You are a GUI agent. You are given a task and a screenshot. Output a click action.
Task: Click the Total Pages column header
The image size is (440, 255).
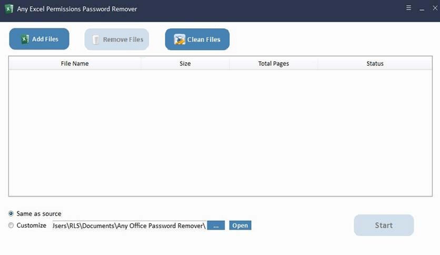pyautogui.click(x=274, y=63)
